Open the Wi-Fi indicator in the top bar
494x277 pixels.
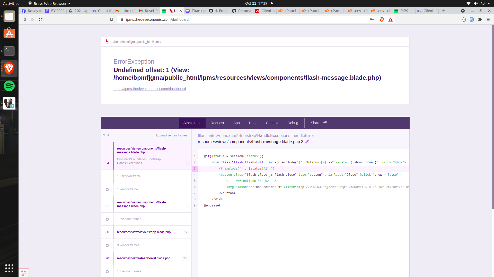pyautogui.click(x=469, y=3)
